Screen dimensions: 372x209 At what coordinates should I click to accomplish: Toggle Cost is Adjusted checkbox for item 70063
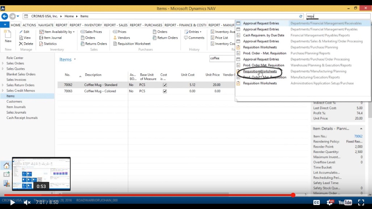(x=165, y=91)
